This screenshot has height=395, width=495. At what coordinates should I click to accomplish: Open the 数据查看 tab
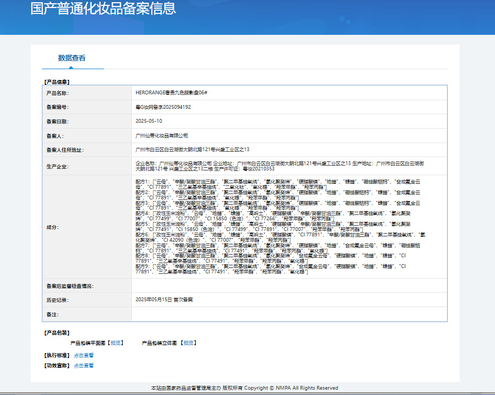[x=72, y=58]
